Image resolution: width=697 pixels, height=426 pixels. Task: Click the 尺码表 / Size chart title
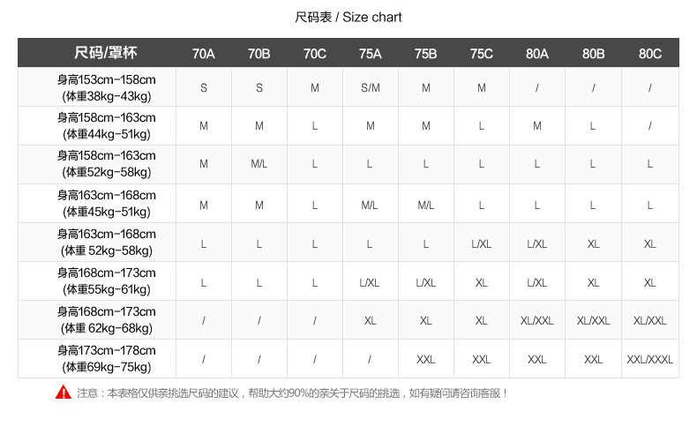(x=348, y=18)
